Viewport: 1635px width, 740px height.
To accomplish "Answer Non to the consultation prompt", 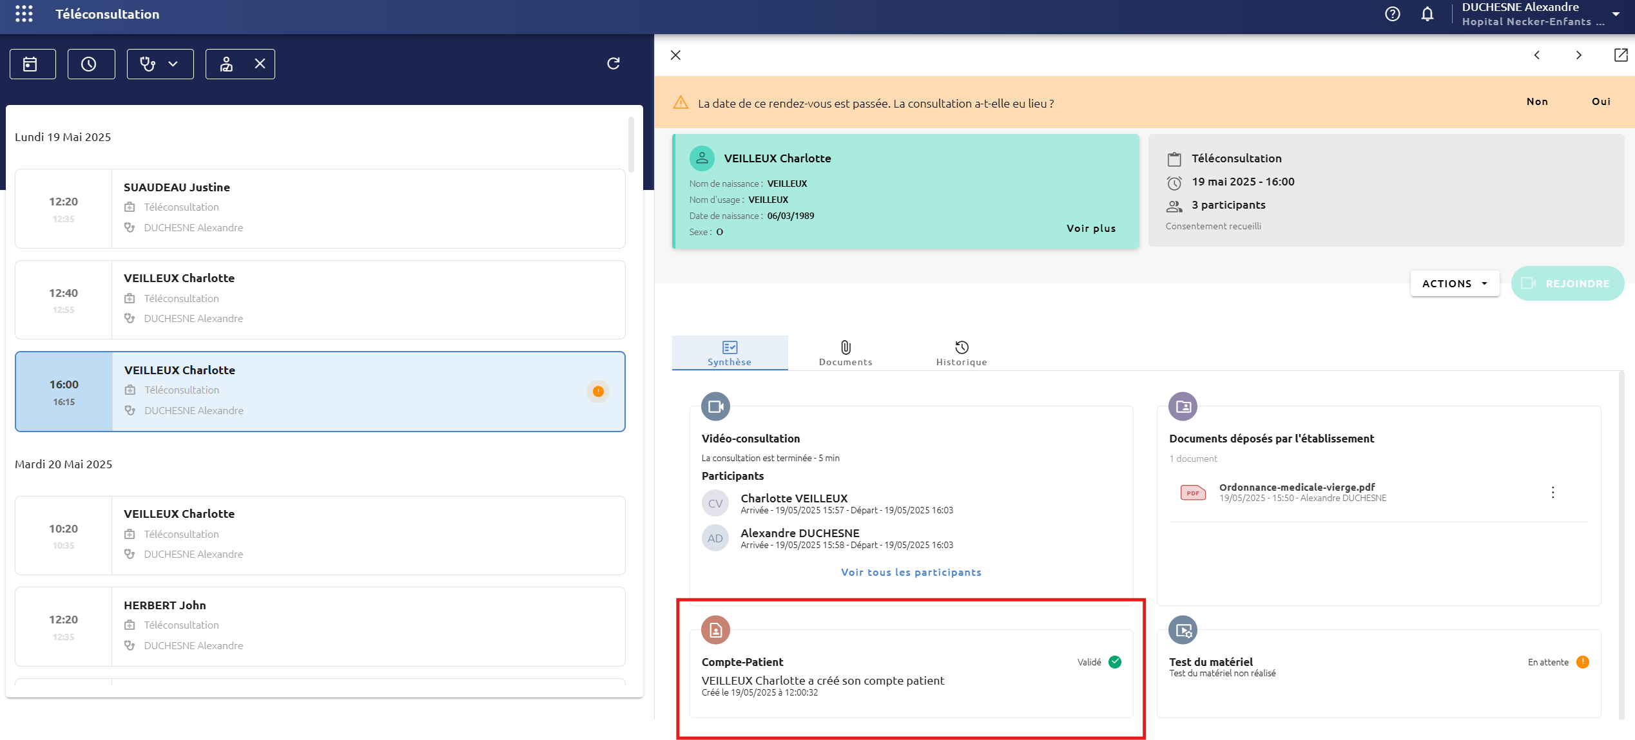I will click(1537, 102).
